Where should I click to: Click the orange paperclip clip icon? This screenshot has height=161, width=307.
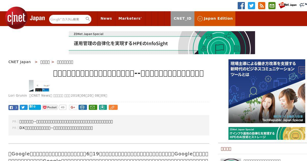113,107
